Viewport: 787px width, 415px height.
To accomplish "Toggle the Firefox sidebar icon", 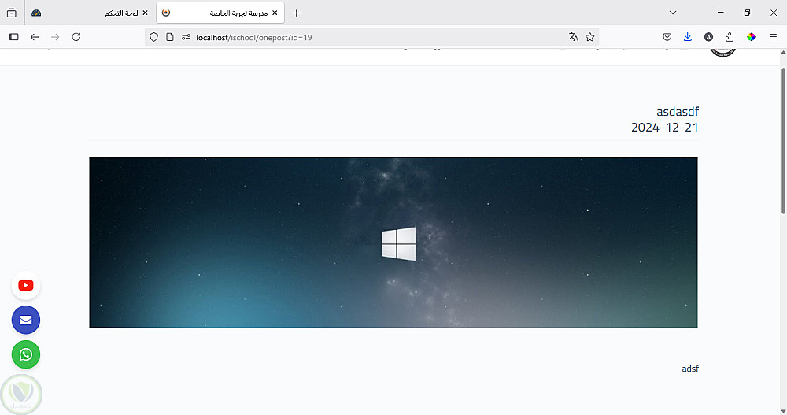I will point(14,37).
